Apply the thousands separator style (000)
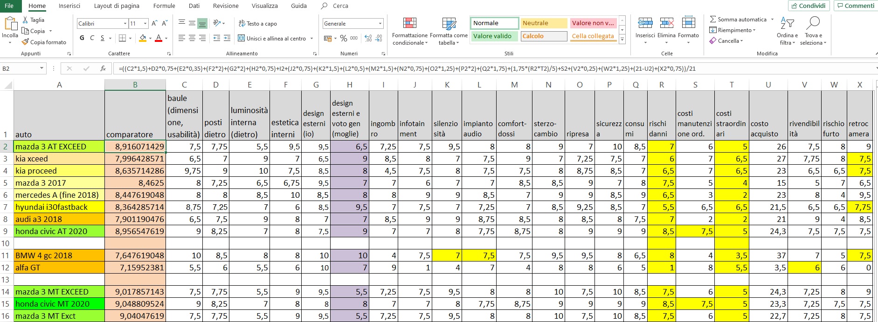878x322 pixels. tap(354, 38)
